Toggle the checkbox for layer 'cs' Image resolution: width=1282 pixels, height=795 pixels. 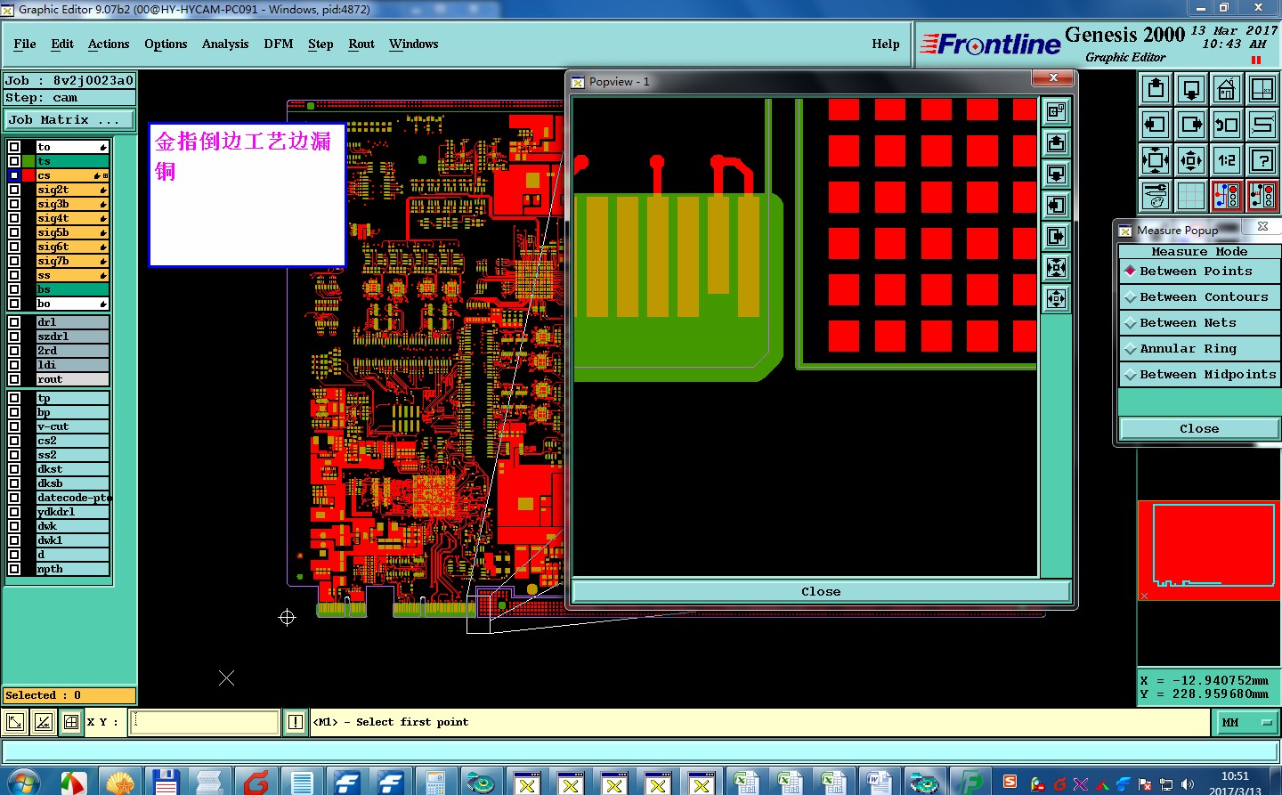pos(14,175)
